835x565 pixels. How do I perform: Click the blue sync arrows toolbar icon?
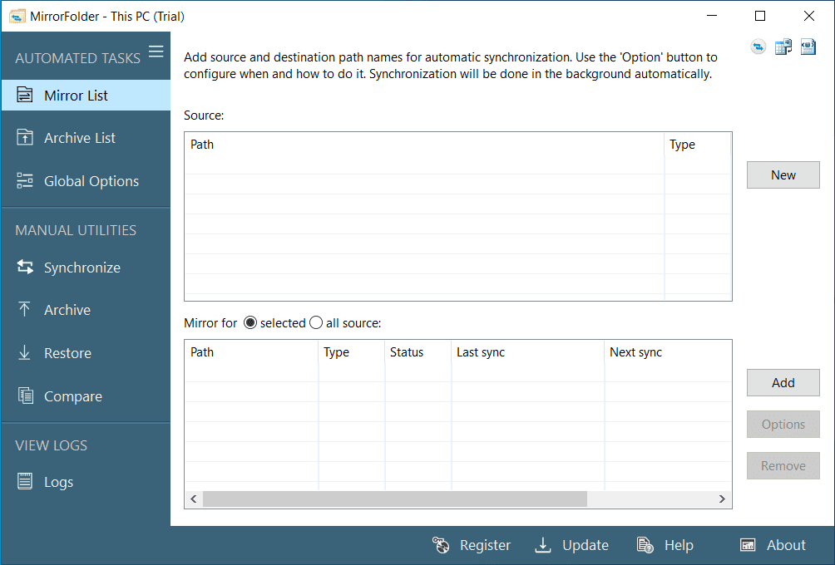(x=758, y=47)
